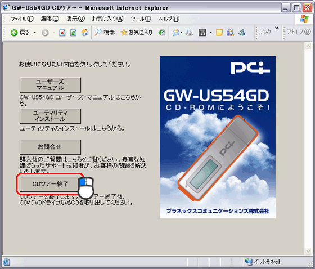Viewport: 315px width, 269px height.
Task: Open the ヘルプ(H) menu
Action: point(169,19)
